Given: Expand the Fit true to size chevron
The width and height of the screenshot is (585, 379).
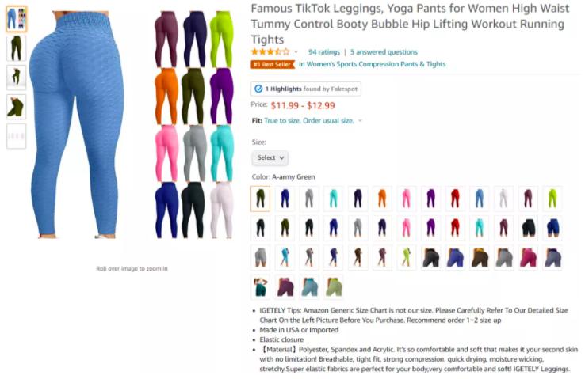Looking at the screenshot, I should (360, 120).
